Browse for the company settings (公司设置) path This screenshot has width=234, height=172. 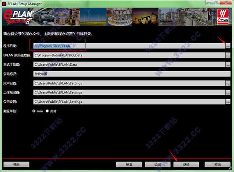(228, 102)
